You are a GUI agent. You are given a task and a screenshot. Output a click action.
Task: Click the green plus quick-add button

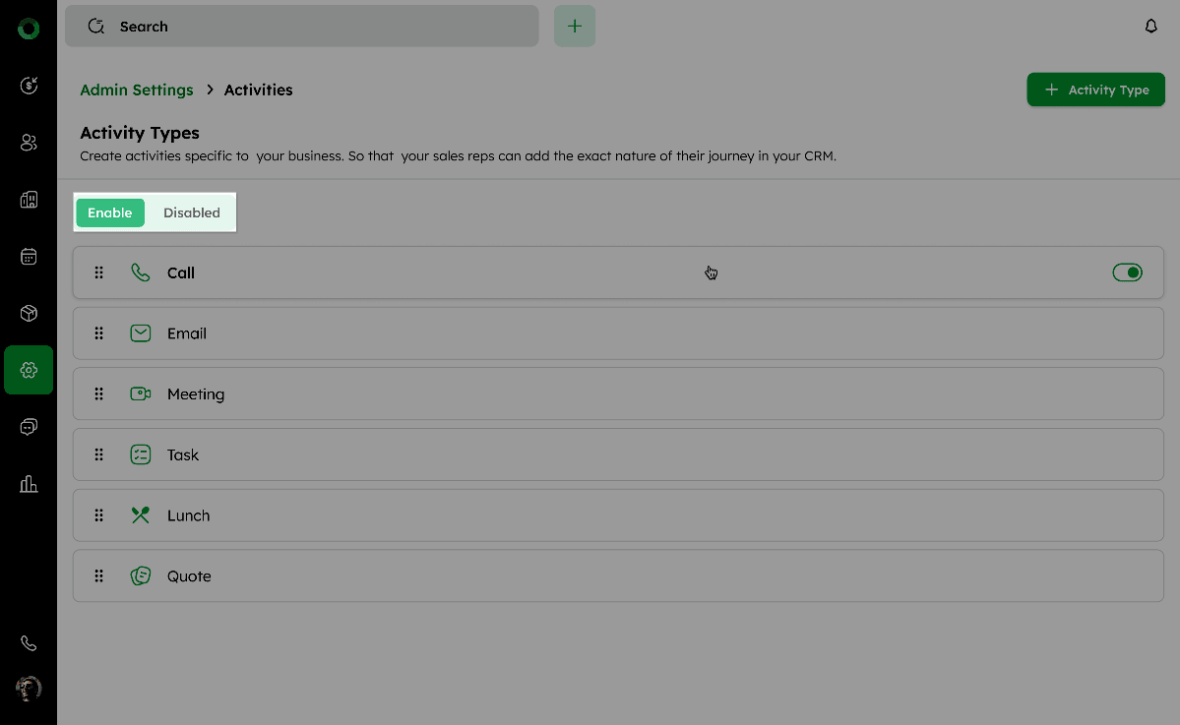pyautogui.click(x=575, y=27)
